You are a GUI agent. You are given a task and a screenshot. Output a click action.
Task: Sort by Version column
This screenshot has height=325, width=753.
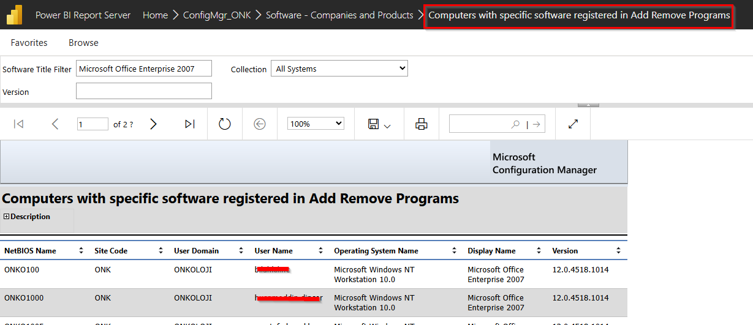pos(619,251)
